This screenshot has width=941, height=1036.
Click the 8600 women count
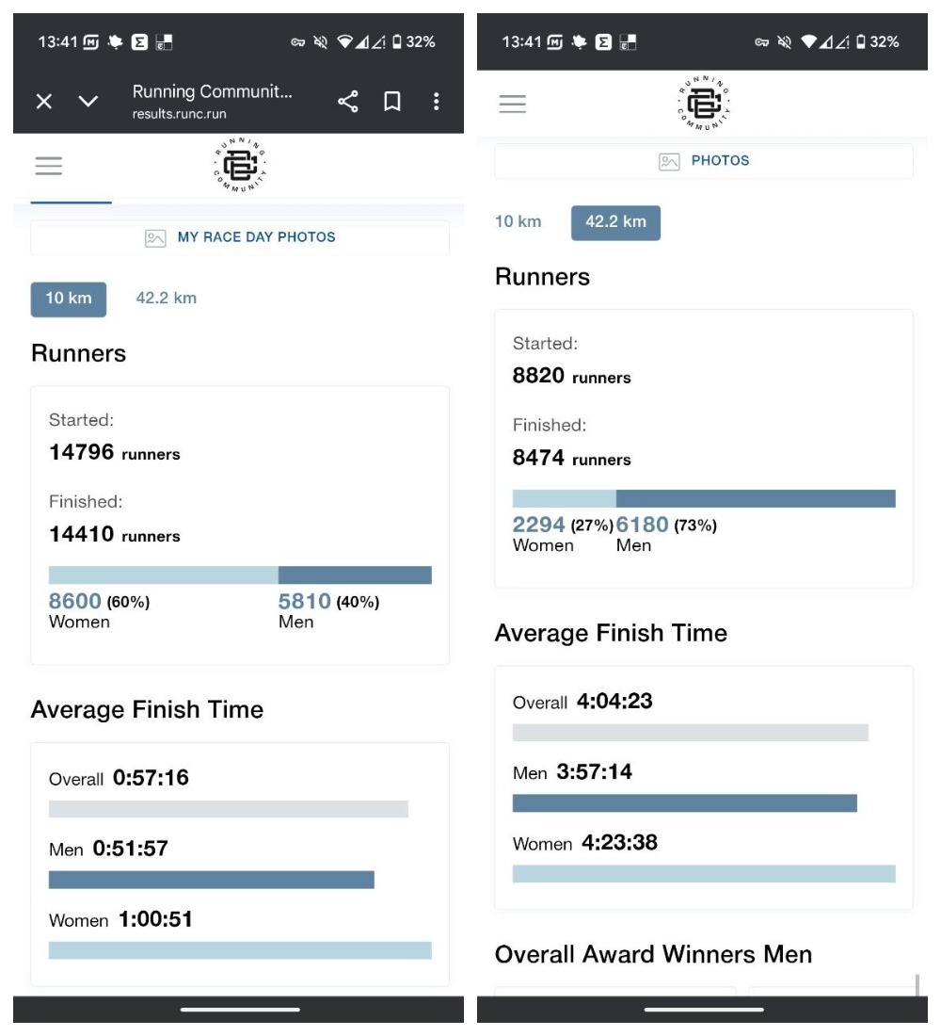[75, 601]
